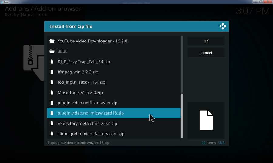Click the file list scrollbar handle
The image size is (273, 163).
click(182, 116)
